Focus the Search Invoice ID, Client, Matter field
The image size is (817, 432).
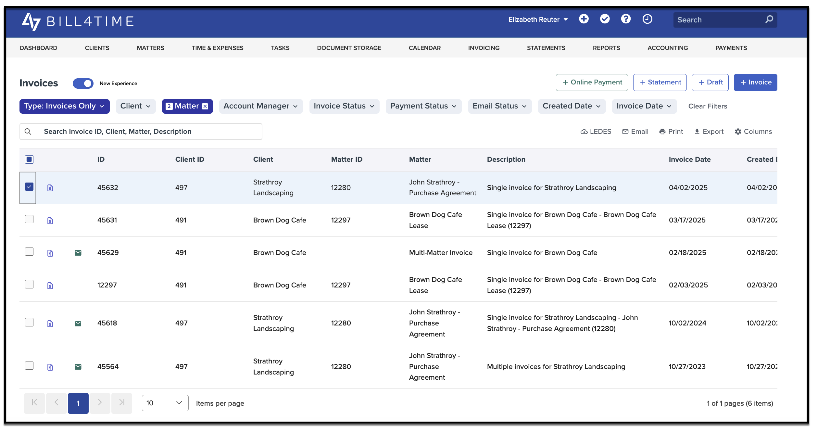141,132
